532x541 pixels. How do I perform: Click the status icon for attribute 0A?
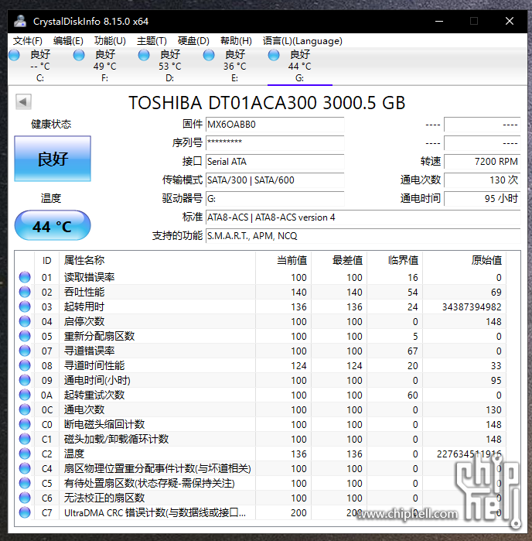[25, 395]
